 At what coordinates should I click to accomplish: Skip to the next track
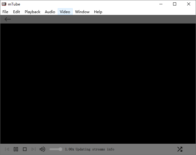pos(34,149)
